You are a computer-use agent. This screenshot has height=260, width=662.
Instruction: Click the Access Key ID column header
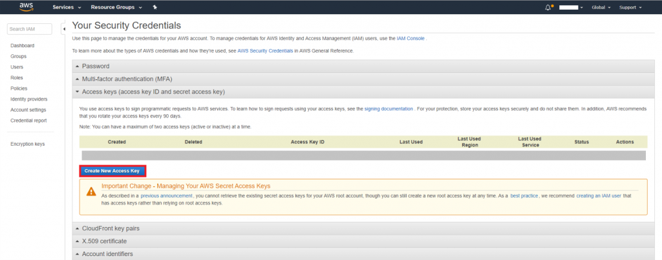307,142
